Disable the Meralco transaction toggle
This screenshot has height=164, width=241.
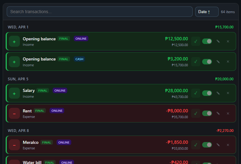tap(207, 145)
